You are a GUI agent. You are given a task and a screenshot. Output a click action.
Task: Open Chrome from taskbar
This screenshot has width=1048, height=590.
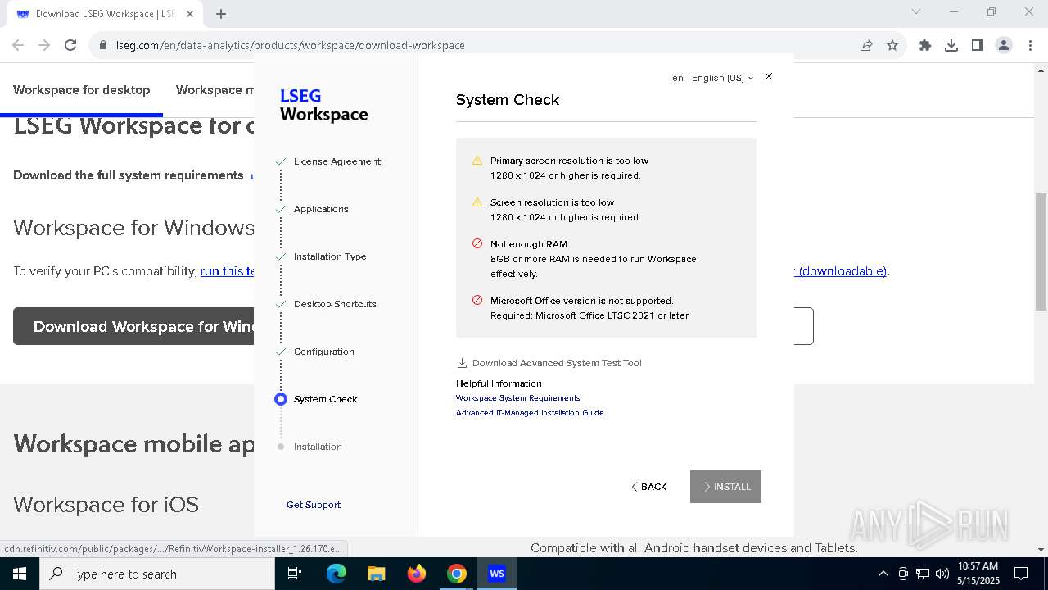tap(456, 574)
